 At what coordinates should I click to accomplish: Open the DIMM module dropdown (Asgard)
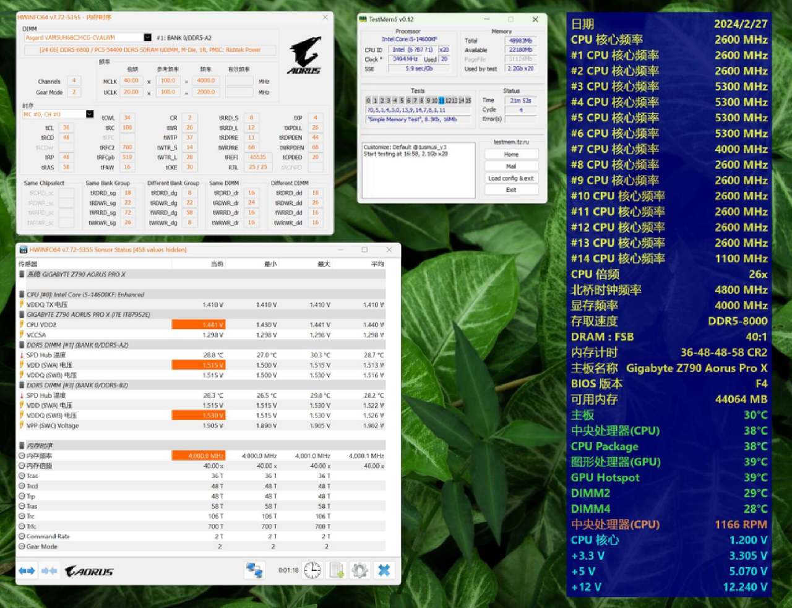coord(147,37)
